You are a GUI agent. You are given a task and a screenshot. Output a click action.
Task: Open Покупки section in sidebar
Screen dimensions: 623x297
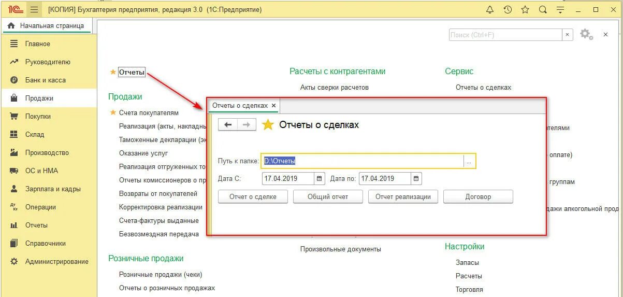tap(48, 116)
